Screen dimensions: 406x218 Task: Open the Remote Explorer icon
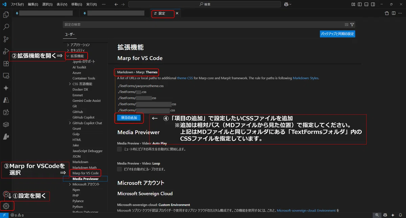coord(6,76)
